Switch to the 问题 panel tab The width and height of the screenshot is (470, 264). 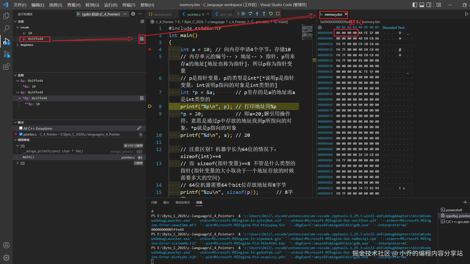(154, 202)
